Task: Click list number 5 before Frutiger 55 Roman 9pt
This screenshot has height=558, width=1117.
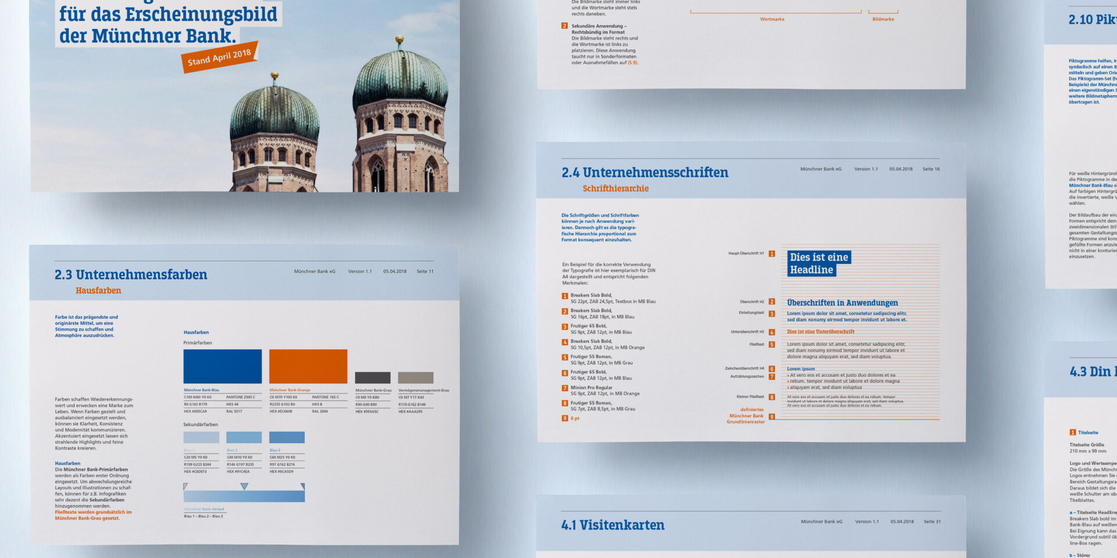Action: (x=565, y=357)
